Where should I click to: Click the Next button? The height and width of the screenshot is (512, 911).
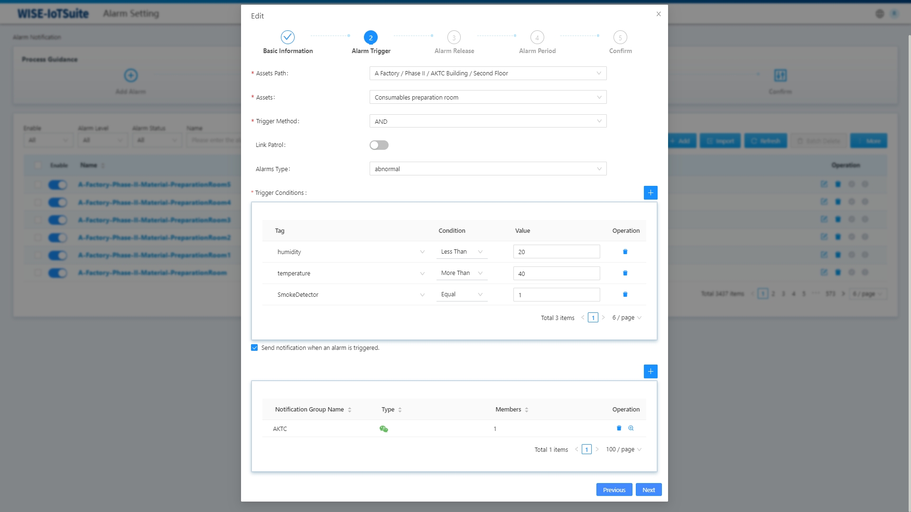[648, 489]
